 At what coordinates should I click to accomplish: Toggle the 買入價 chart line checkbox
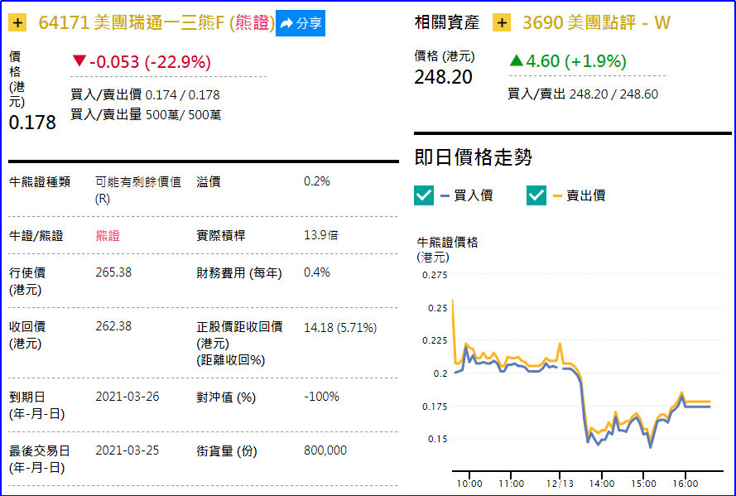424,195
